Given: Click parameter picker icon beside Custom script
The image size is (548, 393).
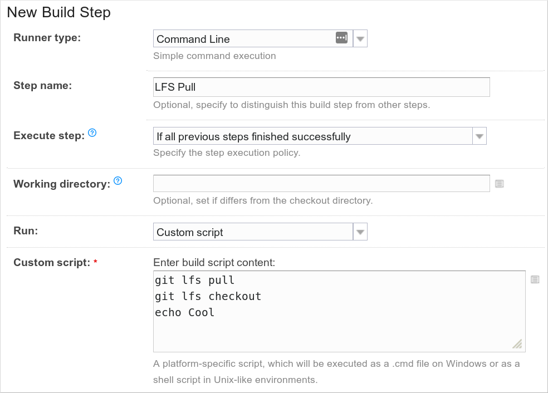Looking at the screenshot, I should [535, 279].
